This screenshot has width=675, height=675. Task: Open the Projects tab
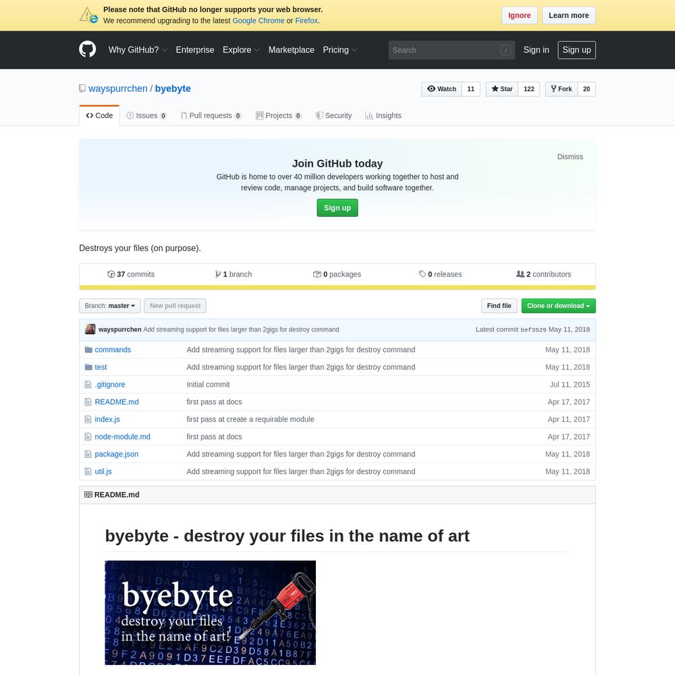coord(279,115)
